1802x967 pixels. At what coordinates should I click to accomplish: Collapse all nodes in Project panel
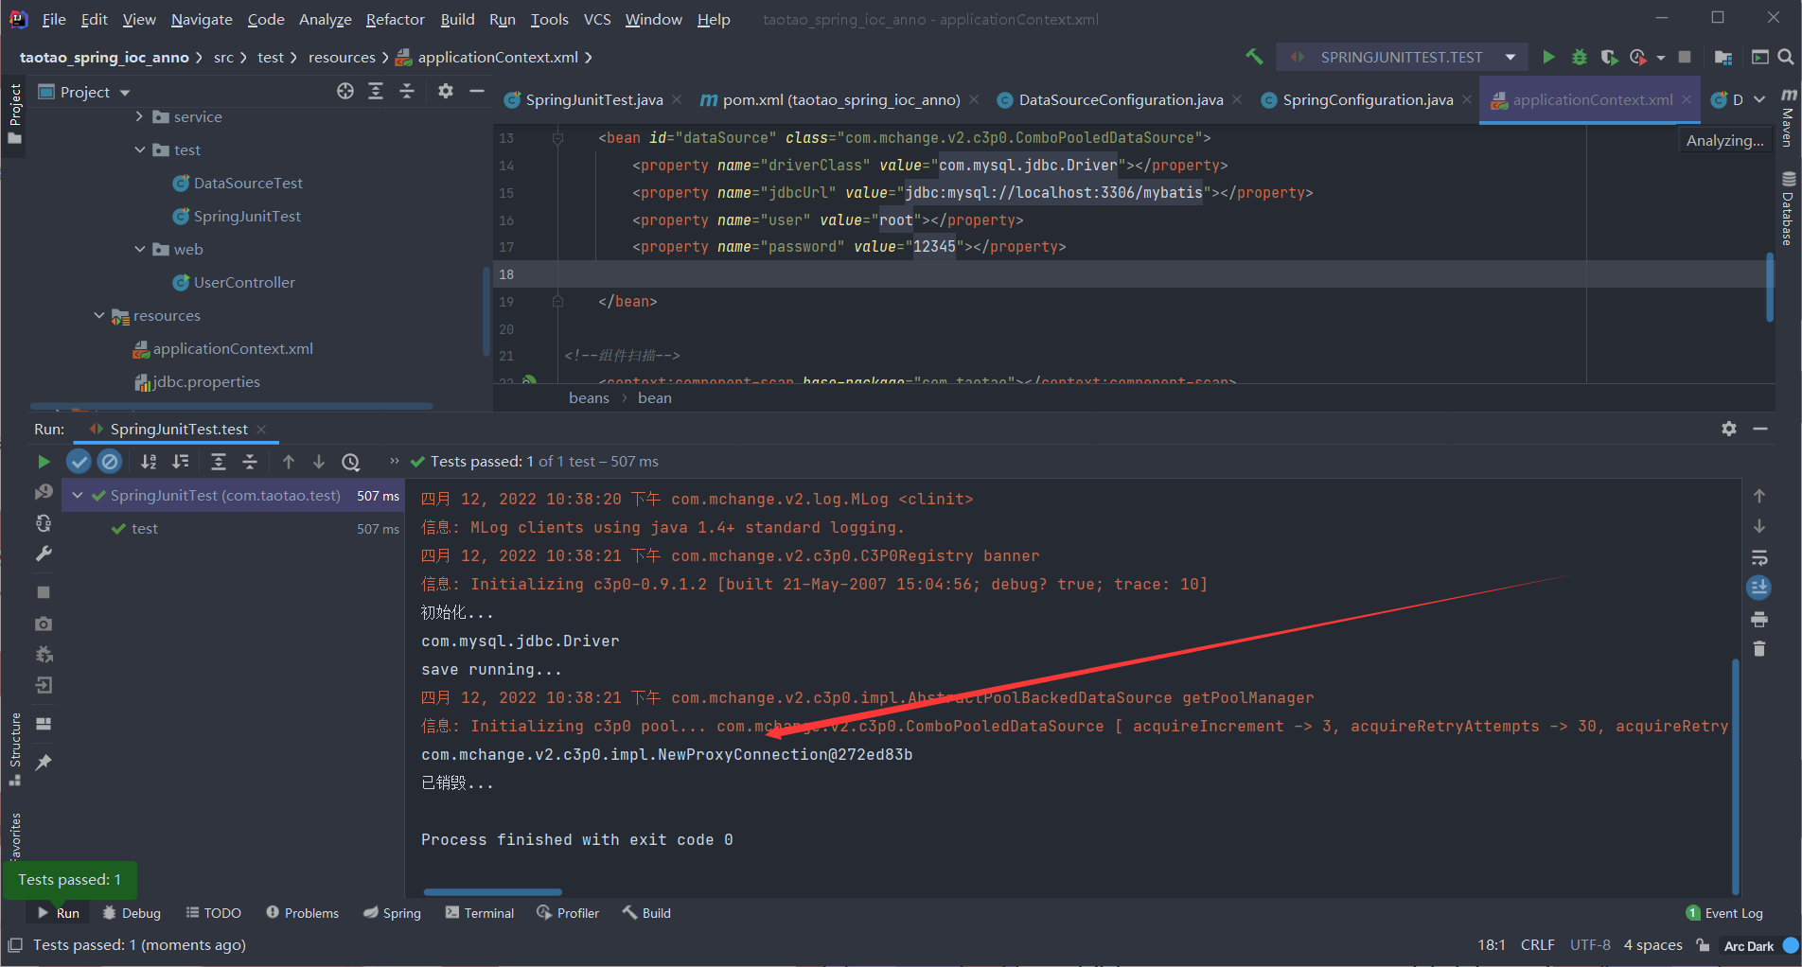407,91
